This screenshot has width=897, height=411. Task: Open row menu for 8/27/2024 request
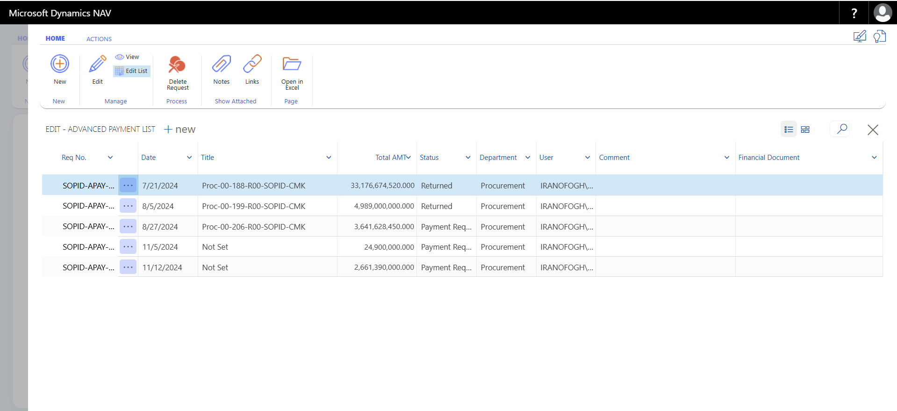point(128,226)
